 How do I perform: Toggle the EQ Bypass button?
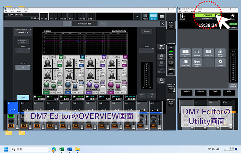(x=146, y=31)
